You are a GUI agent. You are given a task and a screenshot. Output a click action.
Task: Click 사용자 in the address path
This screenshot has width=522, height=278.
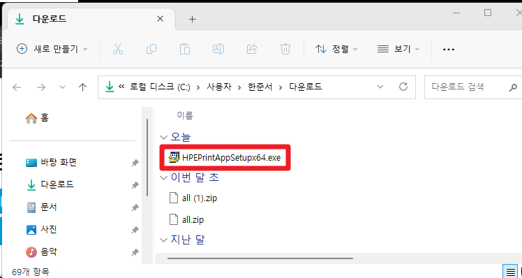[219, 87]
